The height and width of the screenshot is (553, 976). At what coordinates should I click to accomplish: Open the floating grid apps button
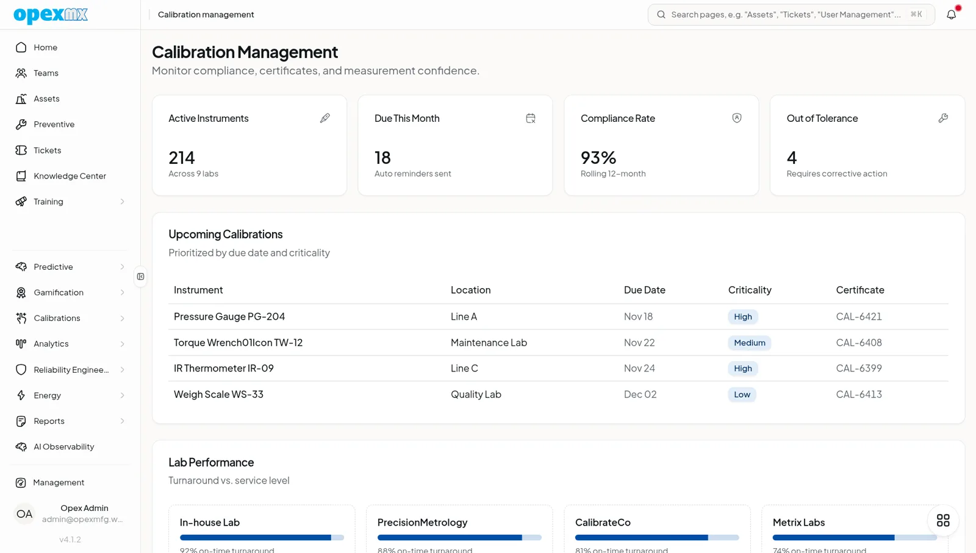point(943,520)
